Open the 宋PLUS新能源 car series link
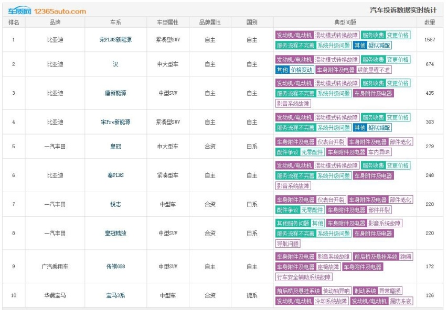The image size is (447, 310). click(x=115, y=40)
